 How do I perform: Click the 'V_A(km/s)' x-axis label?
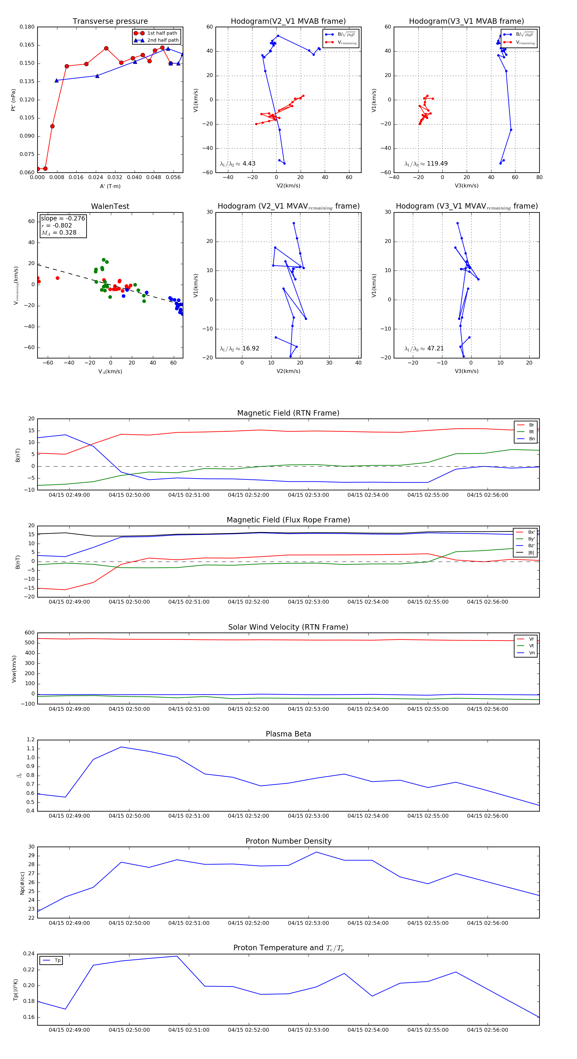tap(110, 372)
